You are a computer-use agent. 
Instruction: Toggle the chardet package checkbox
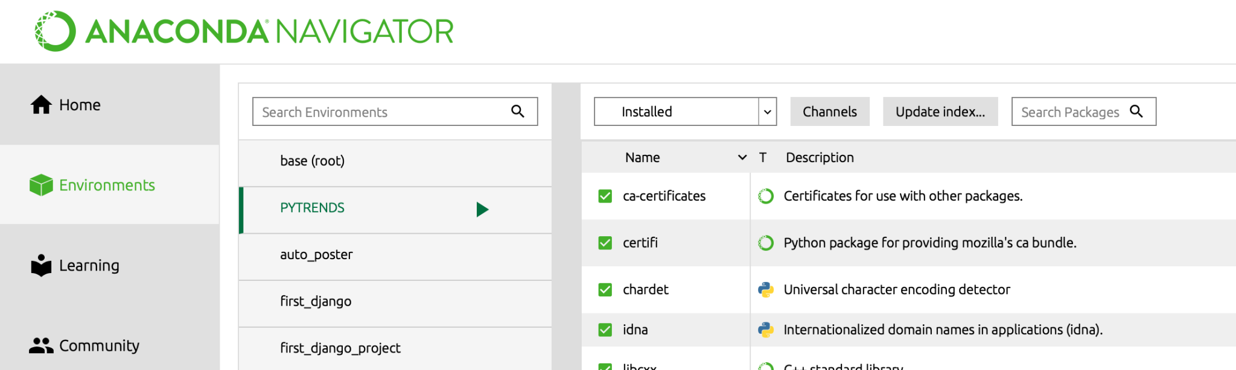605,290
